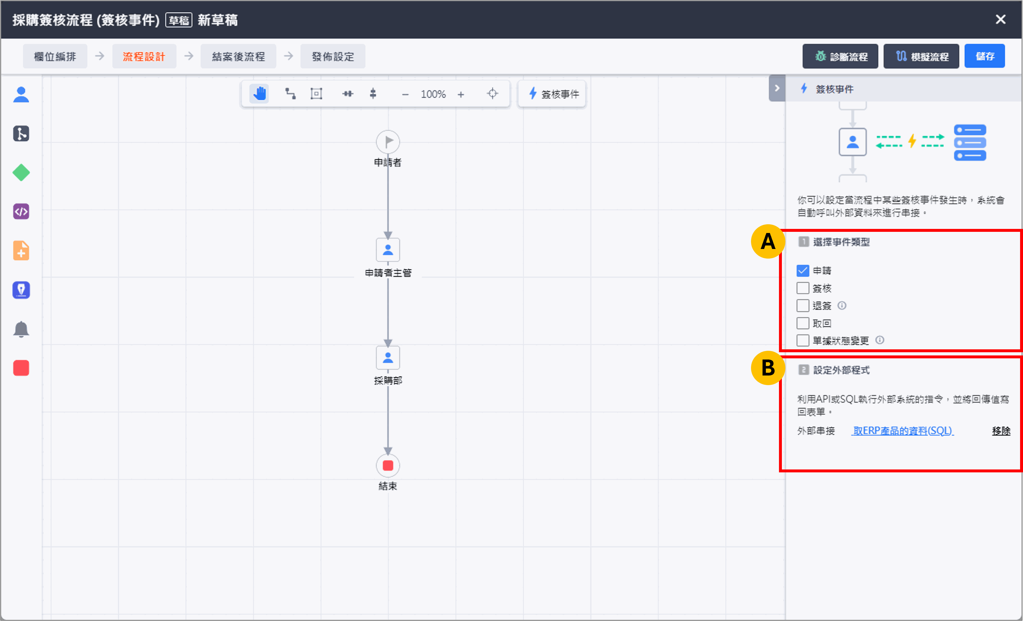The width and height of the screenshot is (1023, 621).
Task: Click the blue 儲存 button
Action: coord(984,56)
